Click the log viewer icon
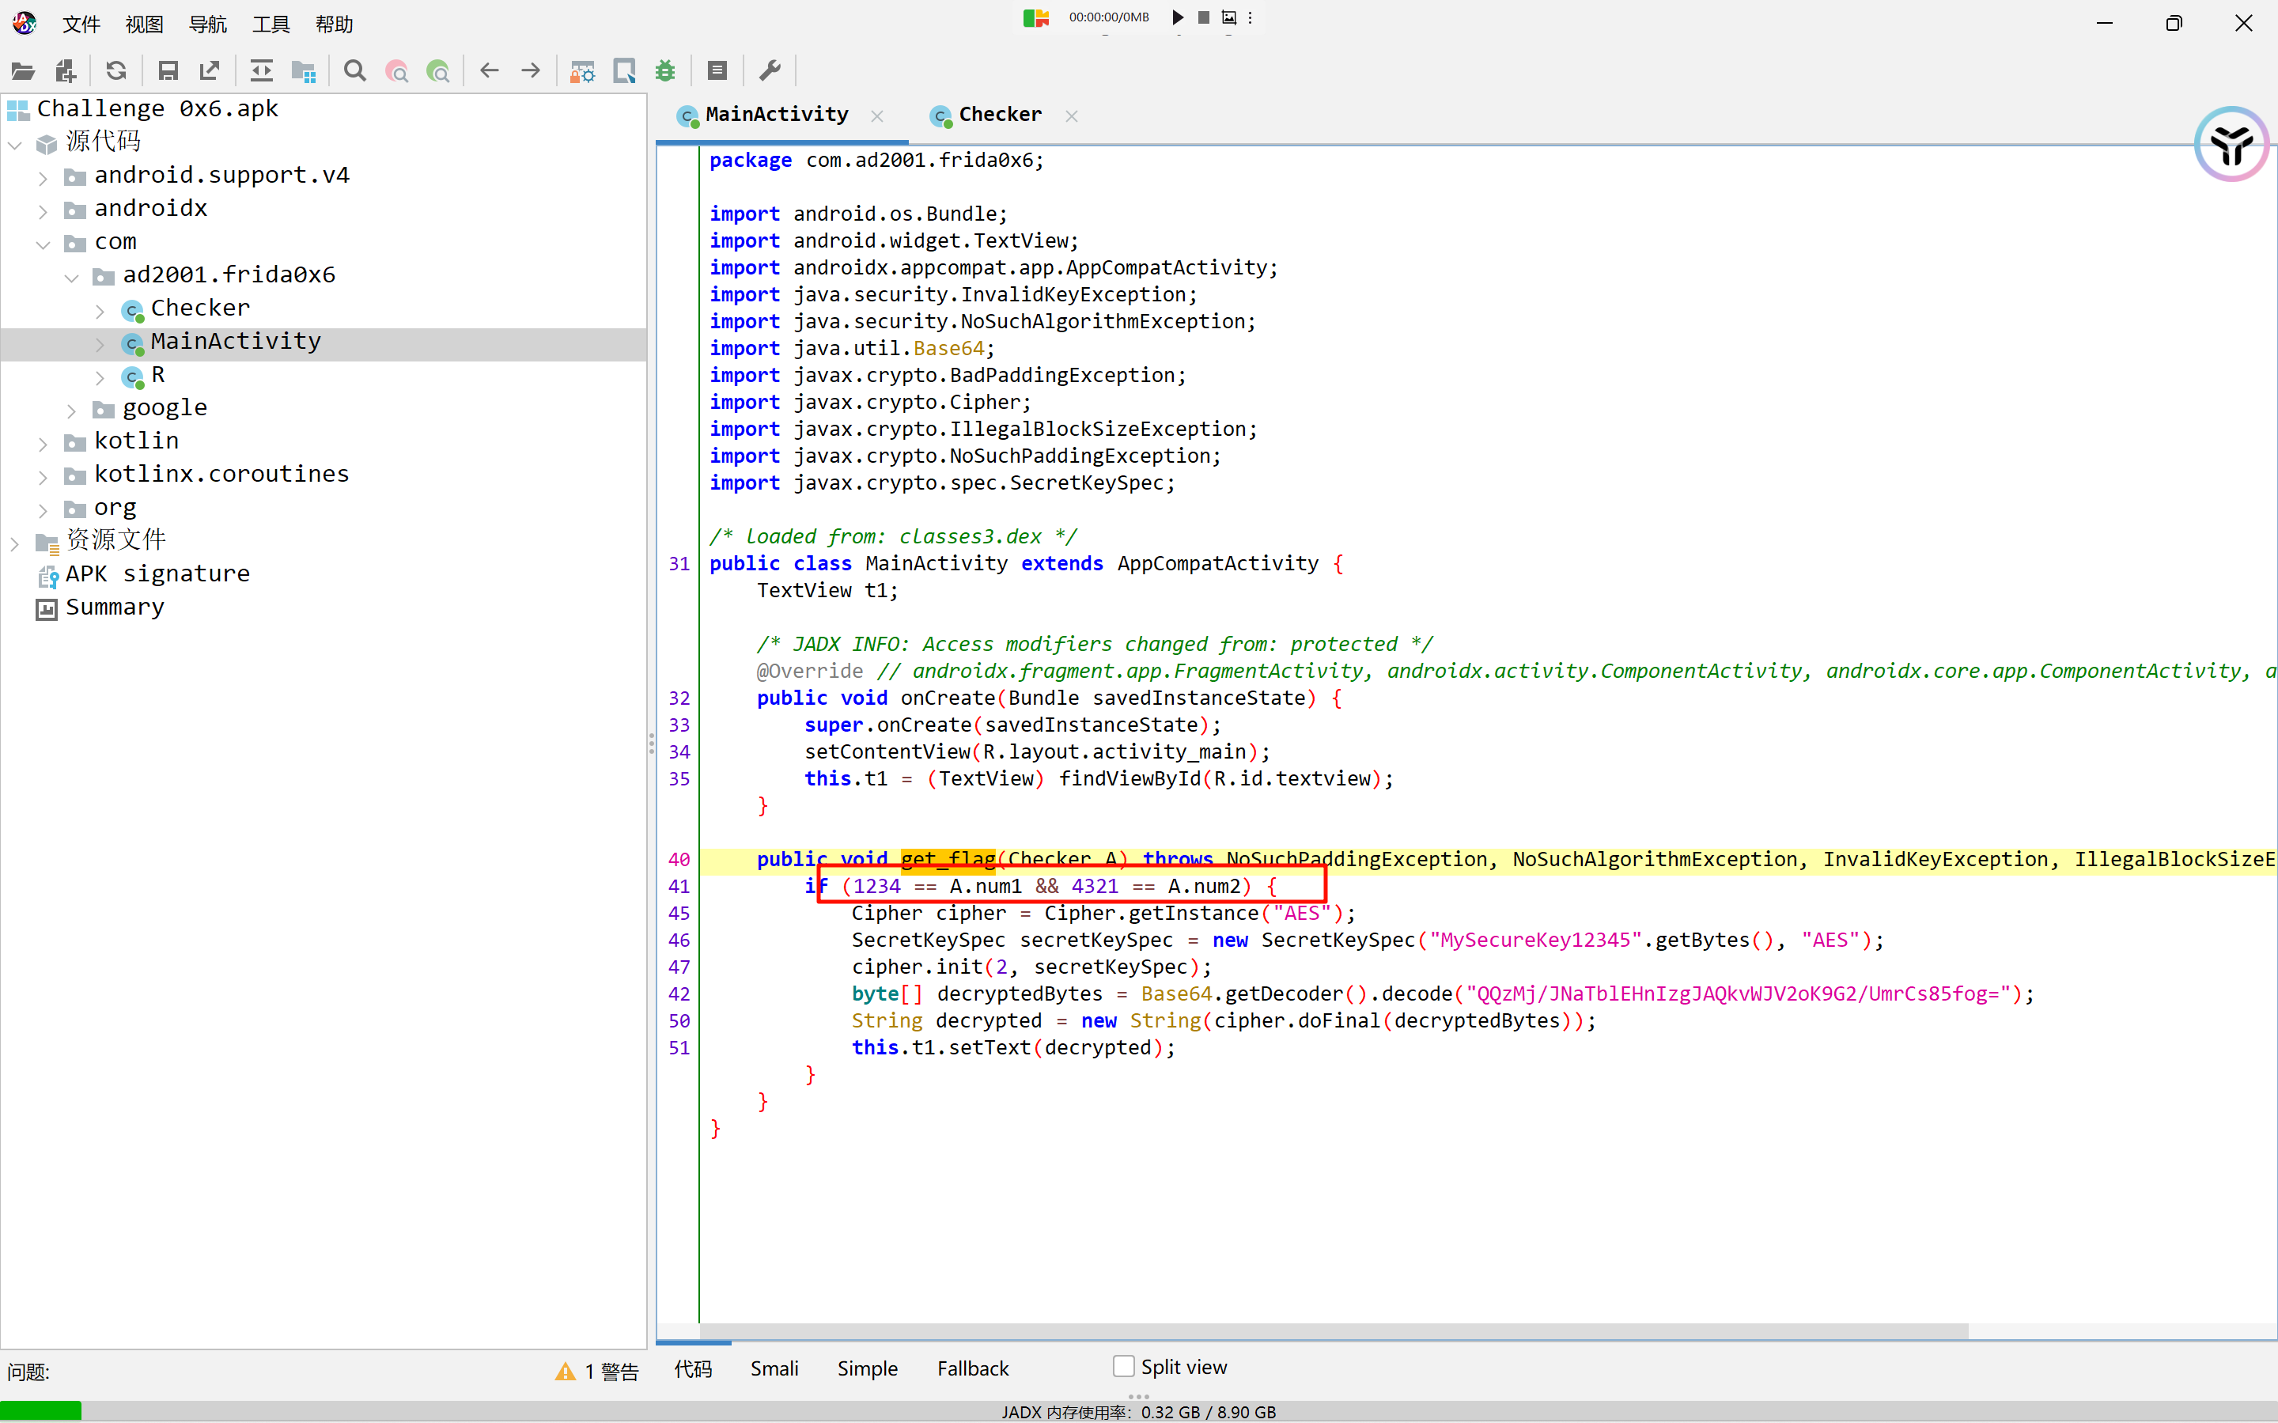Screen dimensions: 2278x1423 click(717, 70)
